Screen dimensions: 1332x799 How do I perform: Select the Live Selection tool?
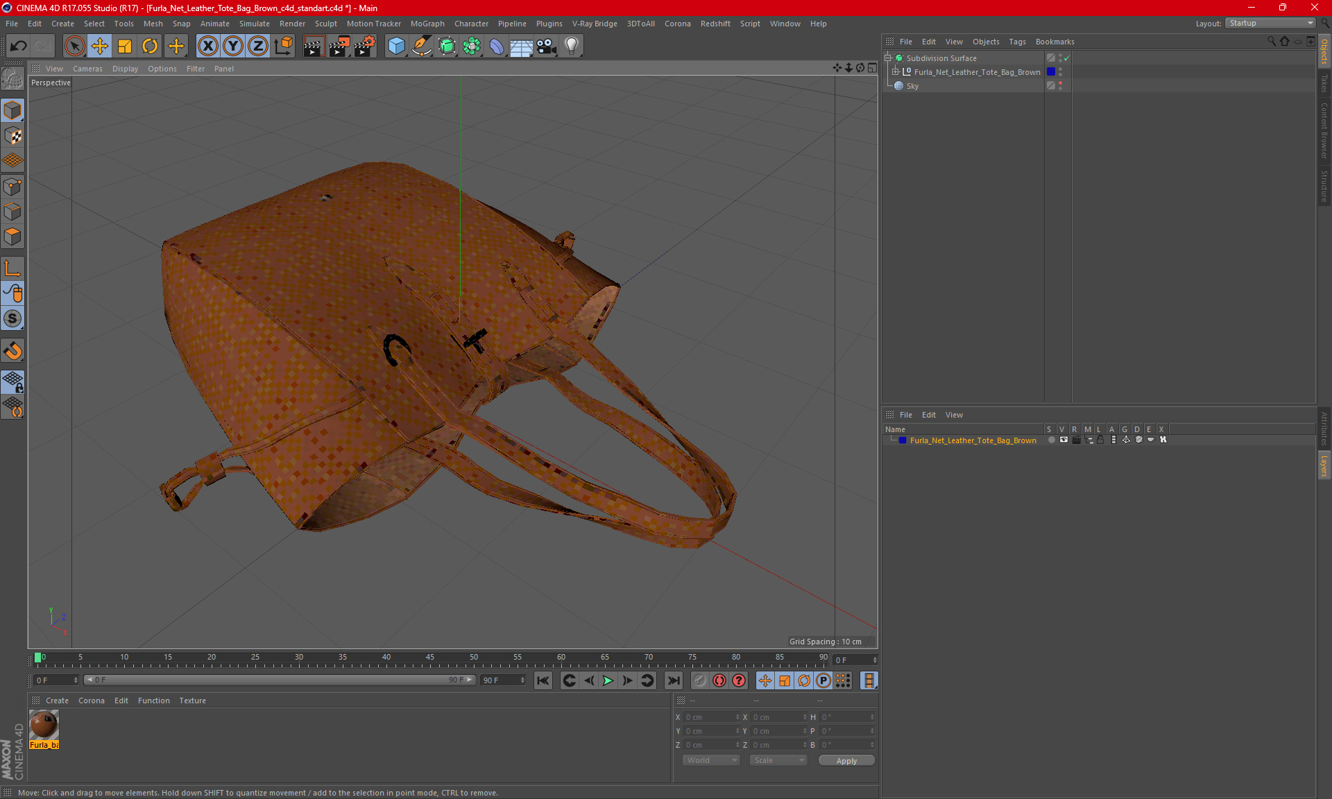(x=74, y=46)
